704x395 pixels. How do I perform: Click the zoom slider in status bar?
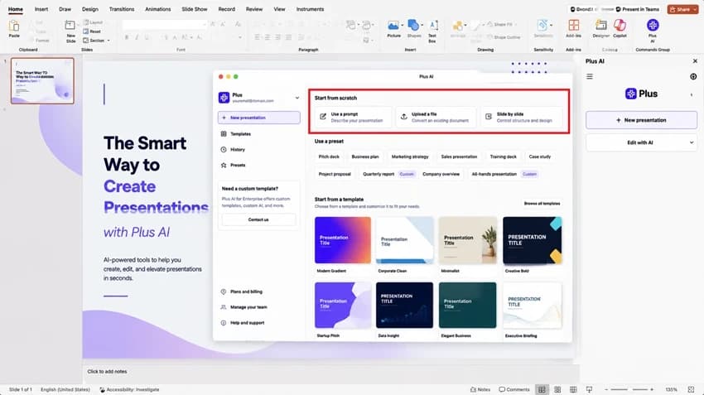[x=629, y=389]
